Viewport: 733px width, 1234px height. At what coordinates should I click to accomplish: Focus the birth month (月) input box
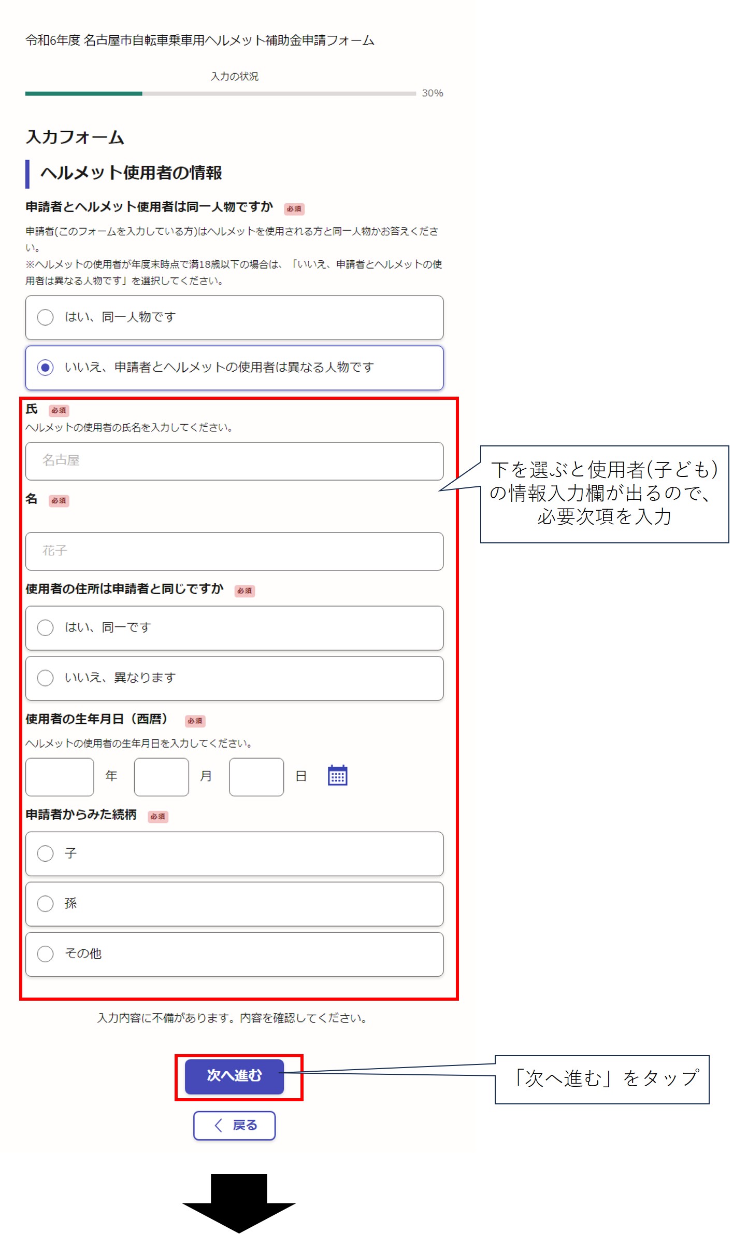point(161,777)
